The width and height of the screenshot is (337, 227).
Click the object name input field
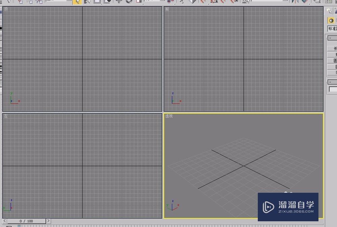[333, 89]
